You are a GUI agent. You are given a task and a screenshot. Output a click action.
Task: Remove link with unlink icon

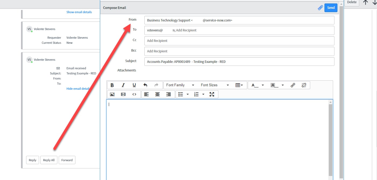point(304,85)
